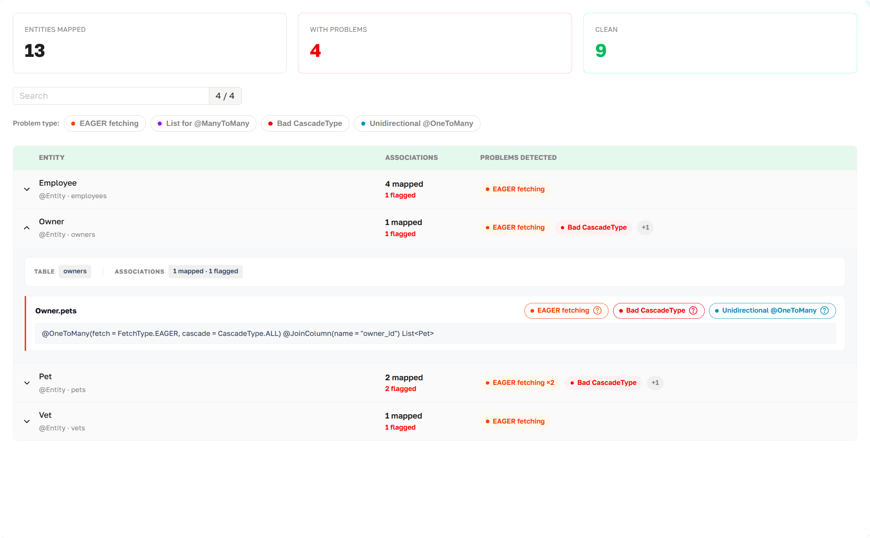
Task: Toggle the List for @ManyToMany filter chip
Action: pyautogui.click(x=204, y=123)
